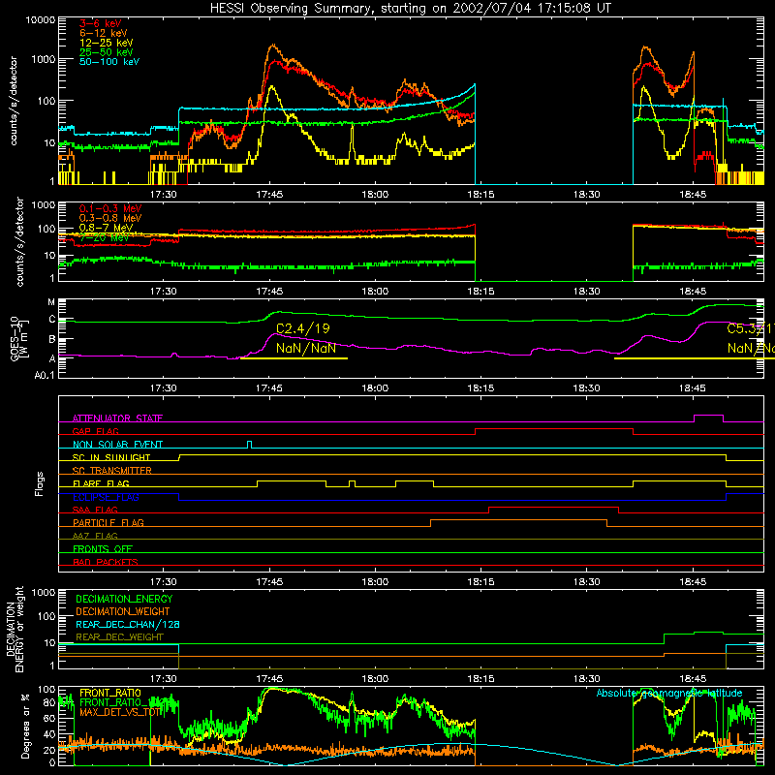Screen dimensions: 775x775
Task: Select the ATTENUATOR_STATE flag label
Action: coord(117,418)
